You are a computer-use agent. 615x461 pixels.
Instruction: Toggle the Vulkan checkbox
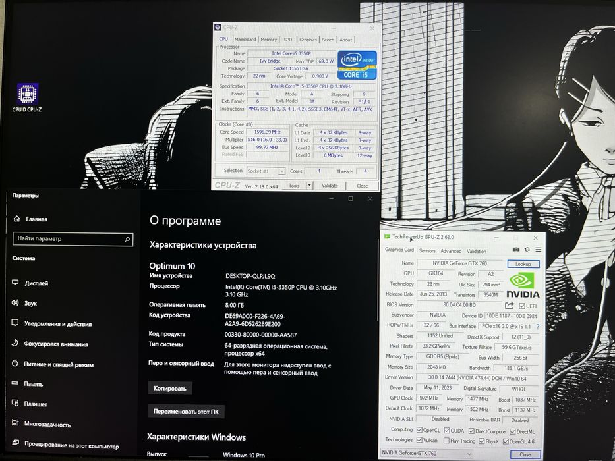pos(419,440)
